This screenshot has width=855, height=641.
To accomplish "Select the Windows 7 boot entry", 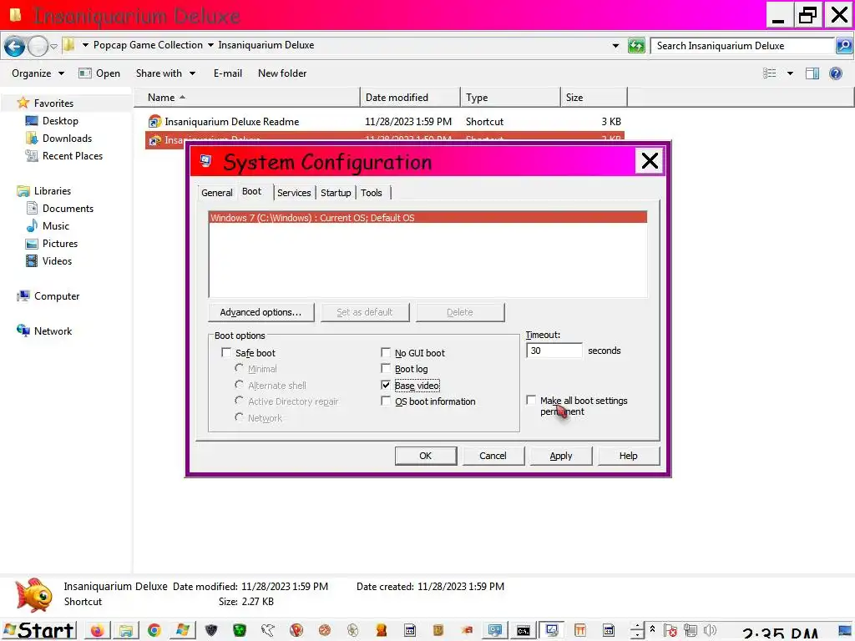I will point(428,218).
